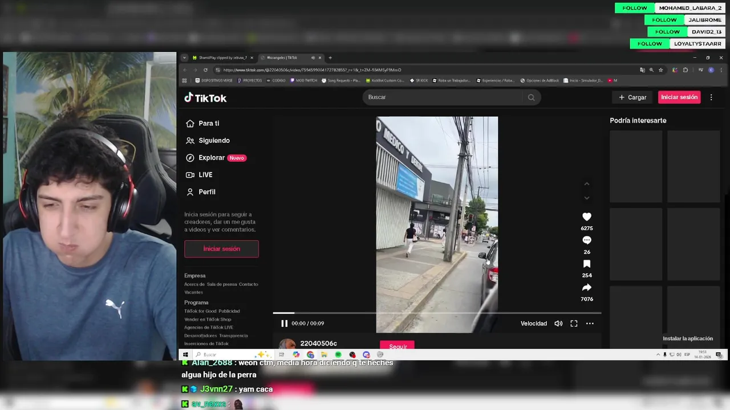Screen dimensions: 730x410
Task: Open the 22040506c user profile
Action: (318, 343)
